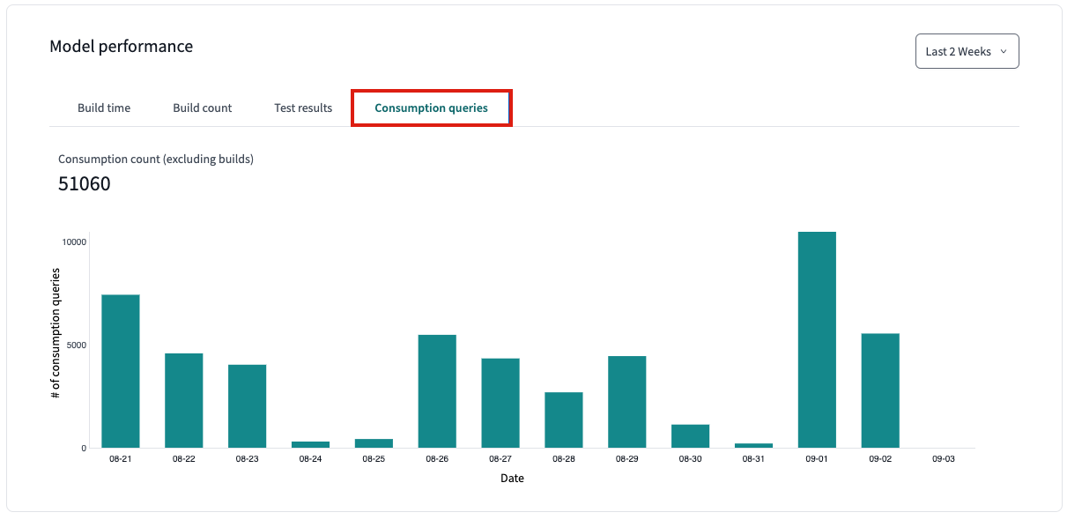
Task: Select the Date axis label
Action: click(x=514, y=478)
